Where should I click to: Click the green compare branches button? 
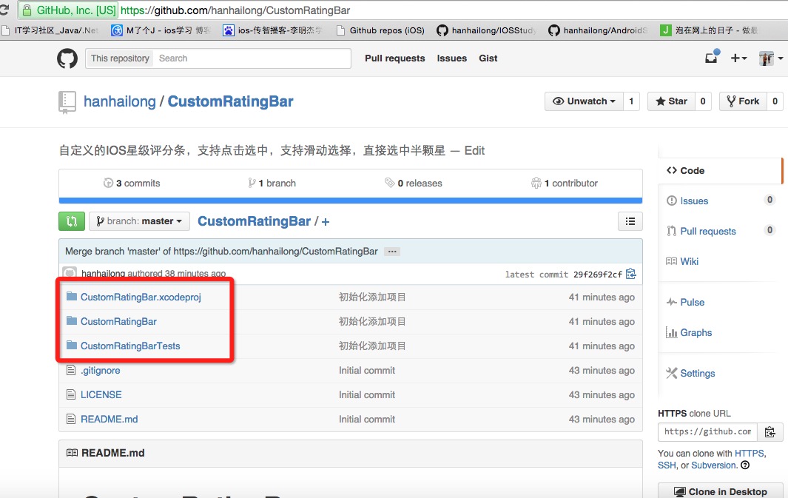[71, 221]
